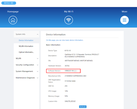Expand the Maintenance Diagnosis chevron
Viewport: 137px width, 109px height.
click(x=37, y=78)
